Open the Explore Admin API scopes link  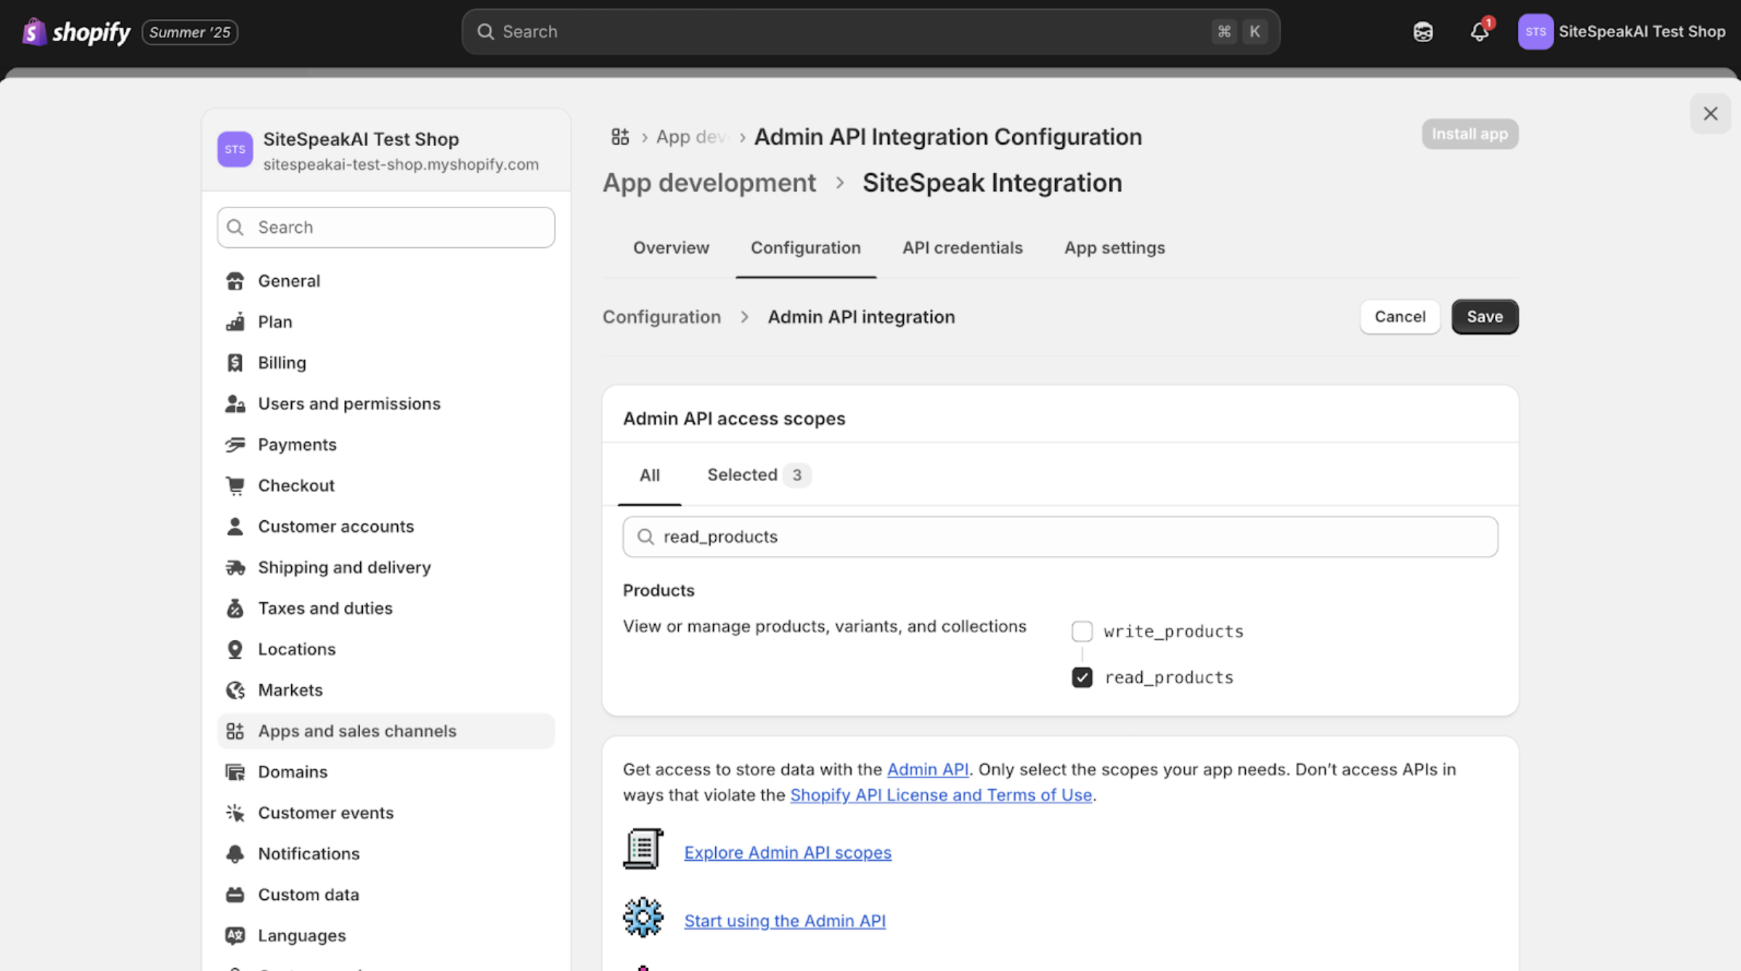point(787,852)
